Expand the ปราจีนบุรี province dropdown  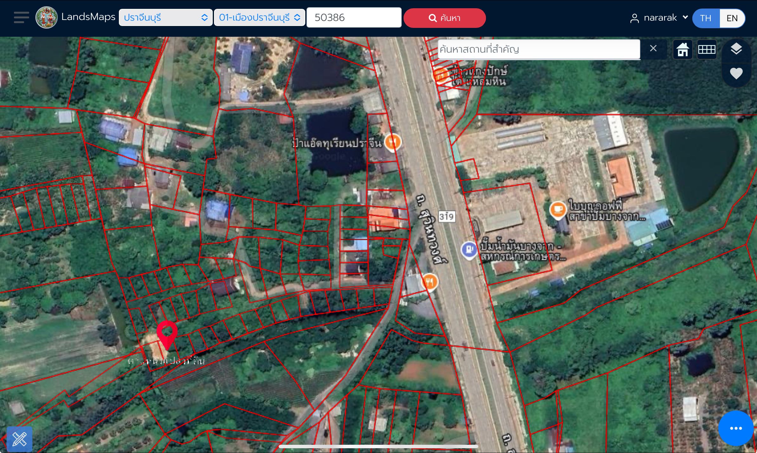click(165, 17)
